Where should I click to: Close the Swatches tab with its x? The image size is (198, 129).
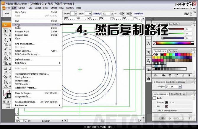[x=165, y=51]
